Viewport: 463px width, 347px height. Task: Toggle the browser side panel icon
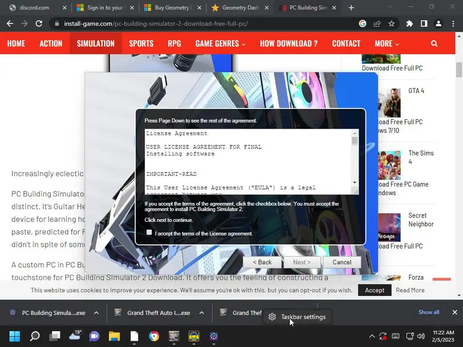click(424, 23)
